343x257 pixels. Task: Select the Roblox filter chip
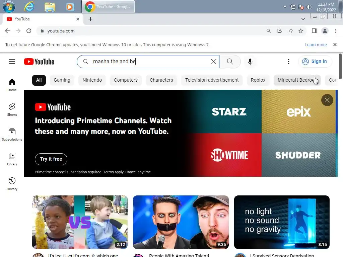pos(258,80)
